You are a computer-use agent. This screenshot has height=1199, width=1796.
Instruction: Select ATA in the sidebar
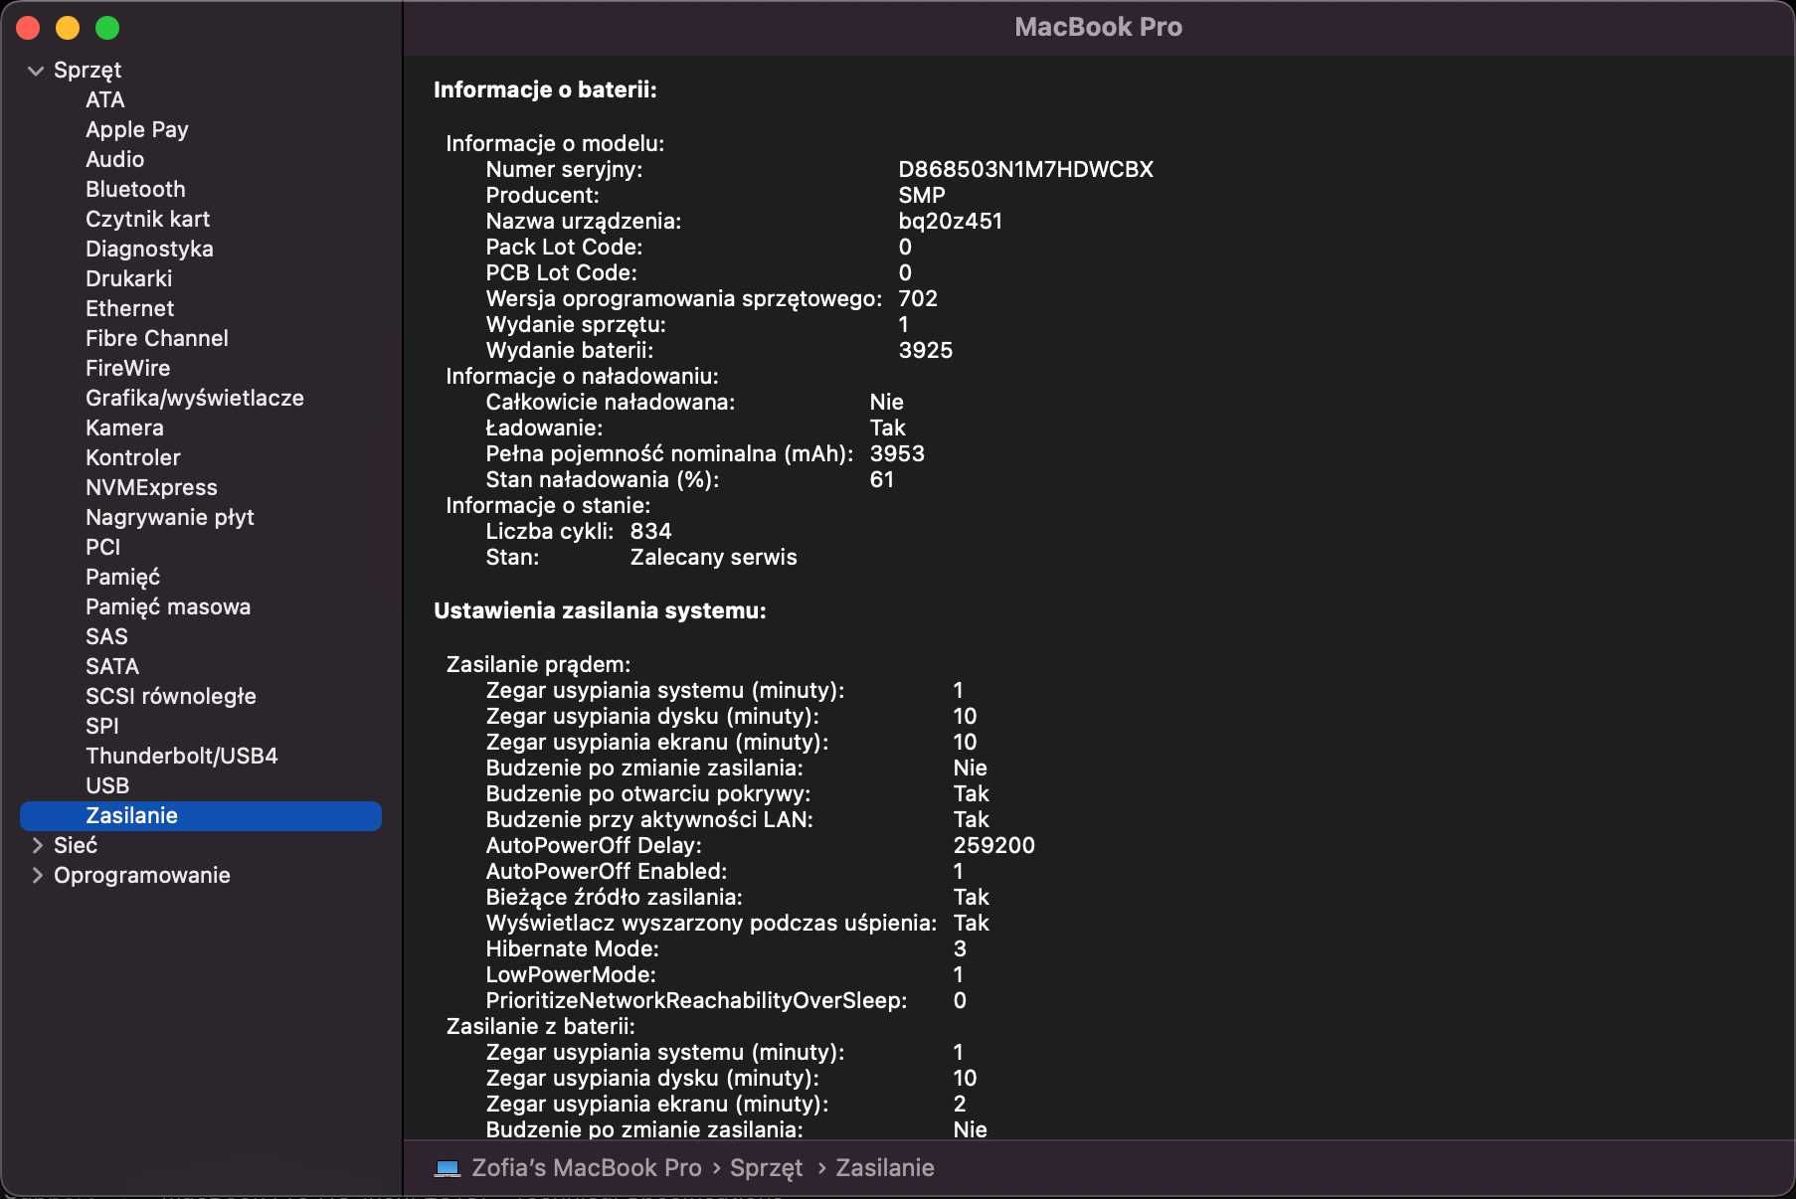click(x=105, y=99)
